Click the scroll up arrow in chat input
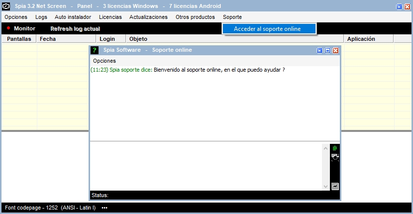The width and height of the screenshot is (413, 214). (325, 148)
